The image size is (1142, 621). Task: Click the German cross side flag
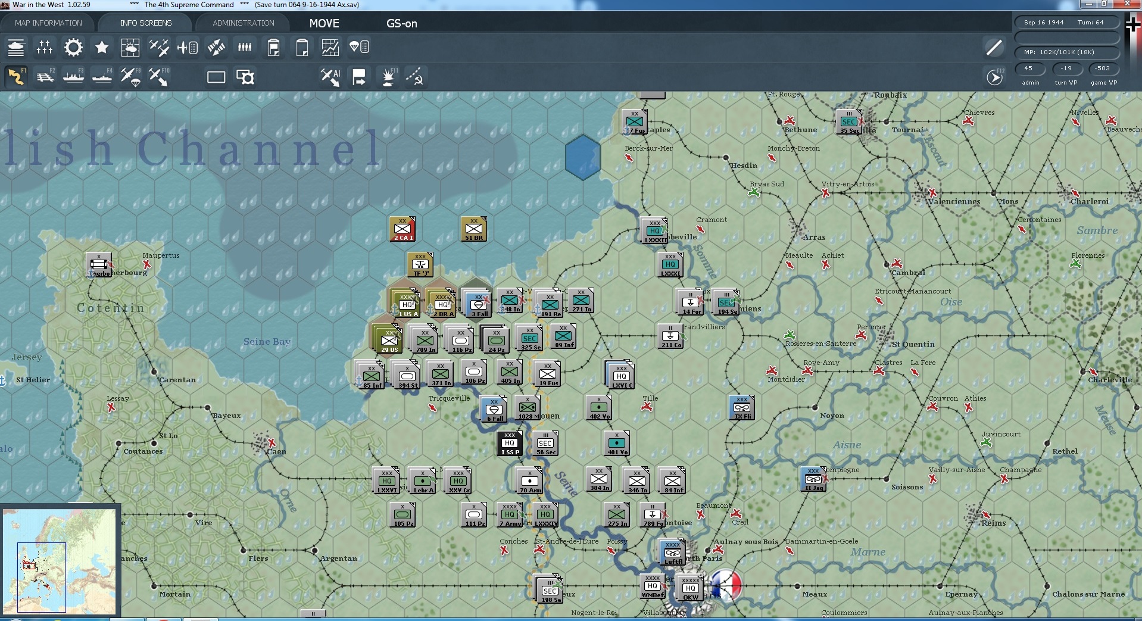pos(1132,26)
